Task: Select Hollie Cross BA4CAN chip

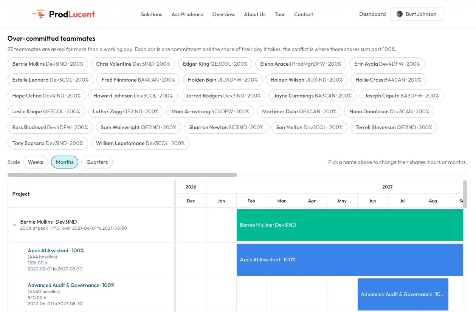Action: point(388,80)
